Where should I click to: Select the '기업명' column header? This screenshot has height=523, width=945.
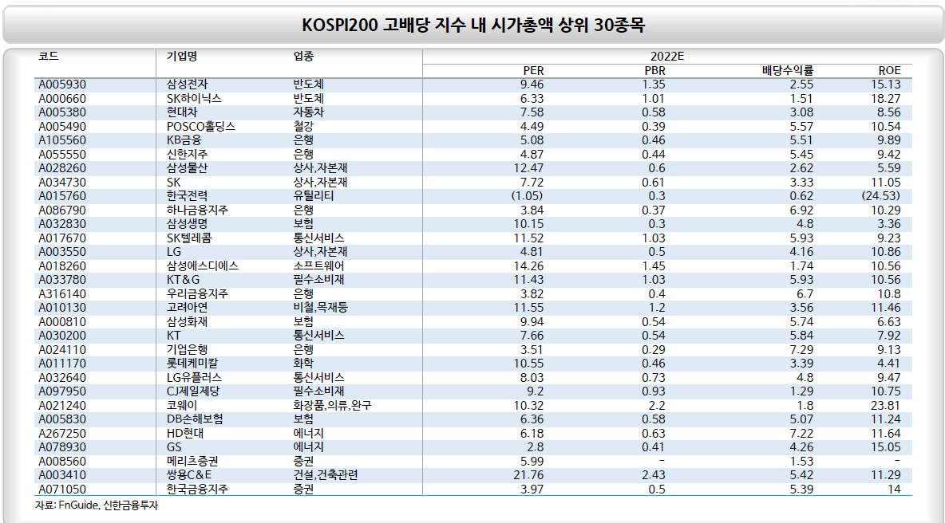click(x=181, y=56)
